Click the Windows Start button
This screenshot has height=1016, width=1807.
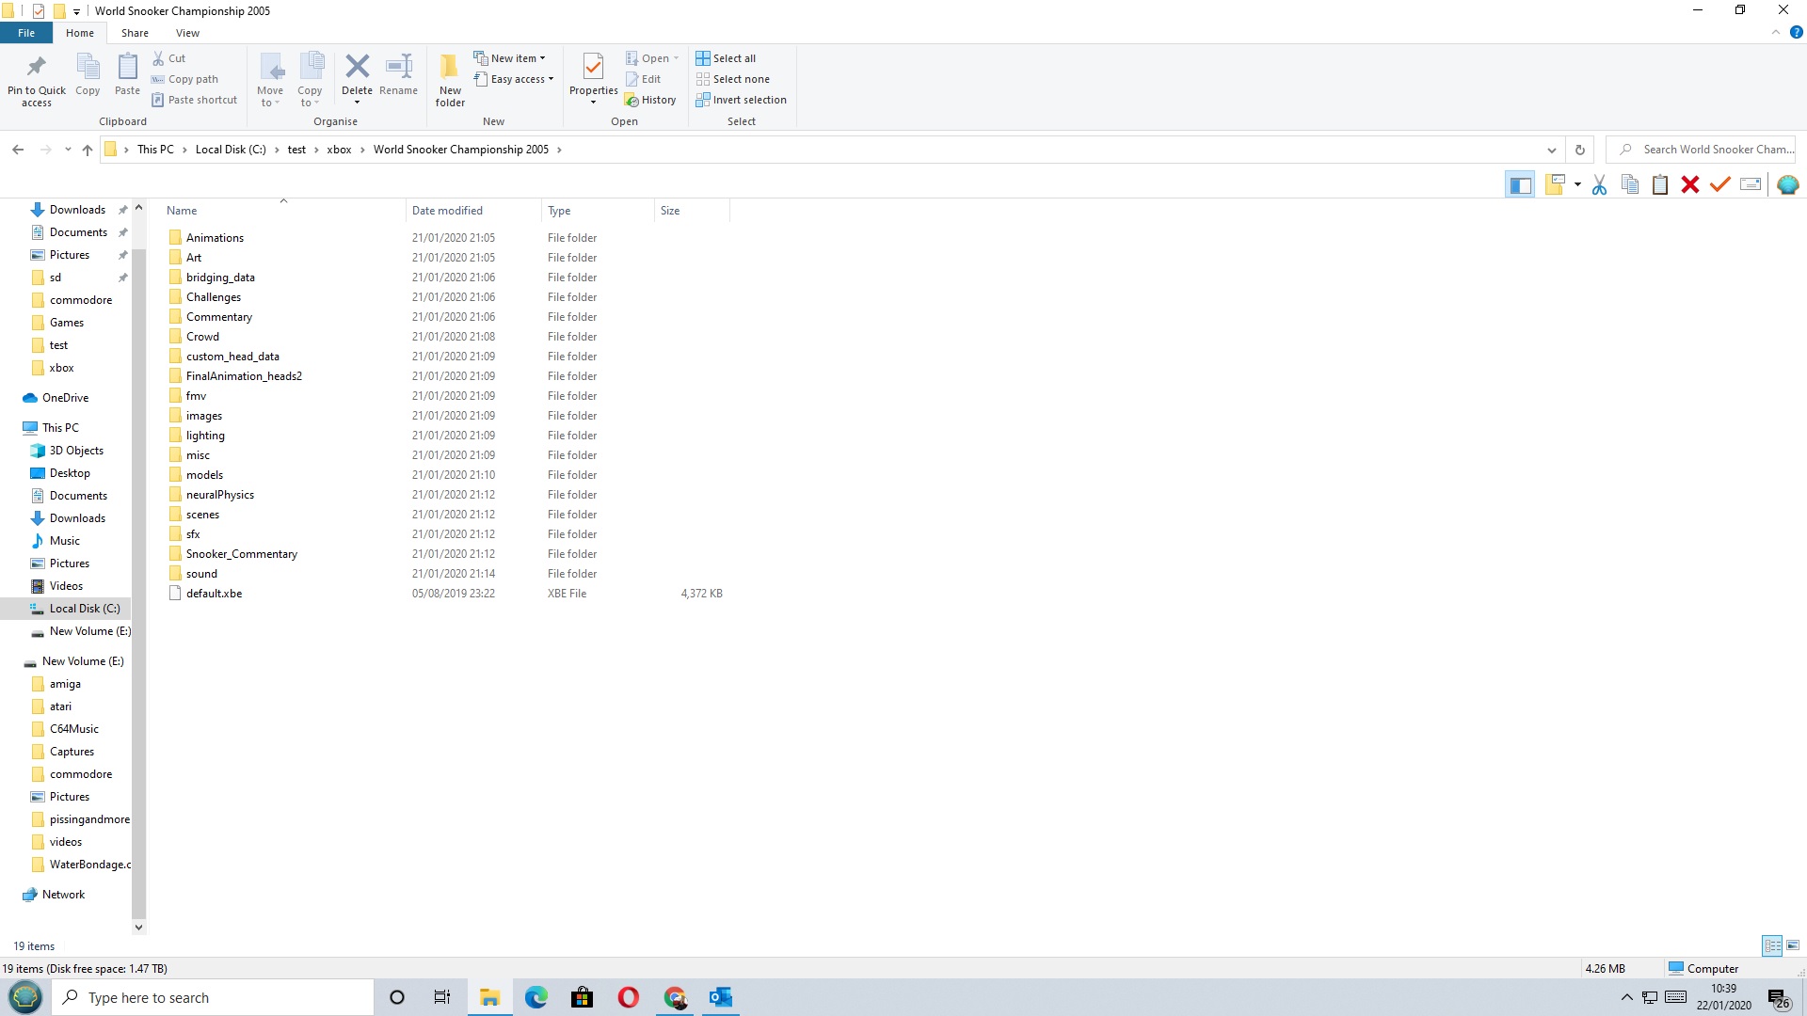coord(25,997)
